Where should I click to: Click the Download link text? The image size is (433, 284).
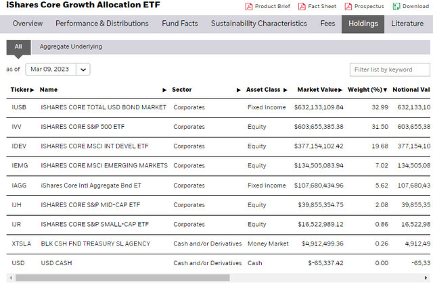(x=415, y=6)
